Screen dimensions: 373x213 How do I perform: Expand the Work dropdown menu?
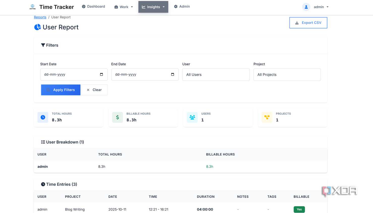[124, 7]
